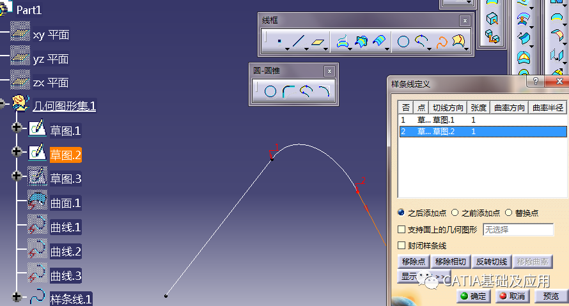Open the Point tool dropdown arrow in 线框
This screenshot has height=306, width=569.
click(288, 49)
